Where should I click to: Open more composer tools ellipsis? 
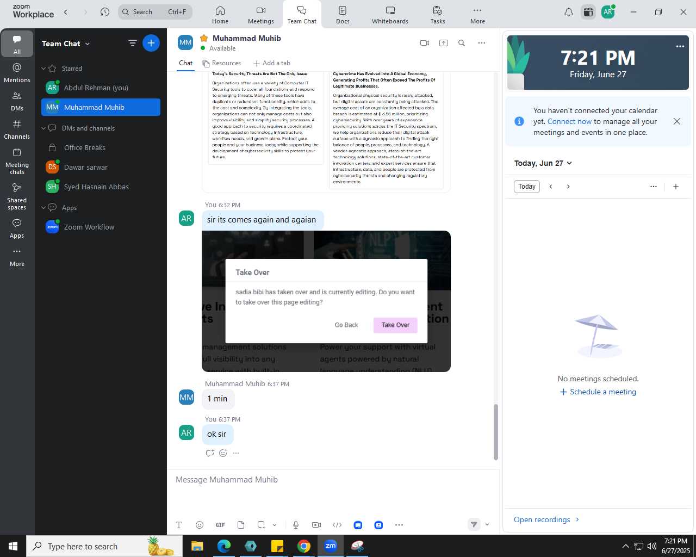(x=399, y=525)
